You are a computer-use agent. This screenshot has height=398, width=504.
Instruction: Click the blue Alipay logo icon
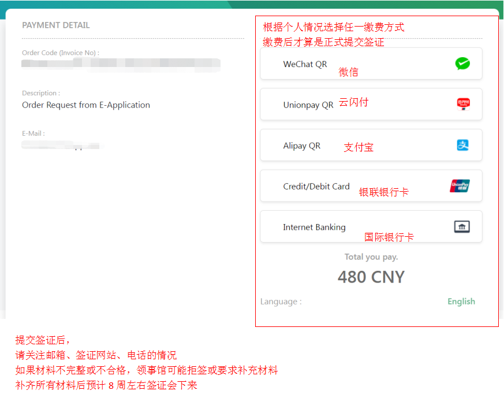[x=462, y=145]
